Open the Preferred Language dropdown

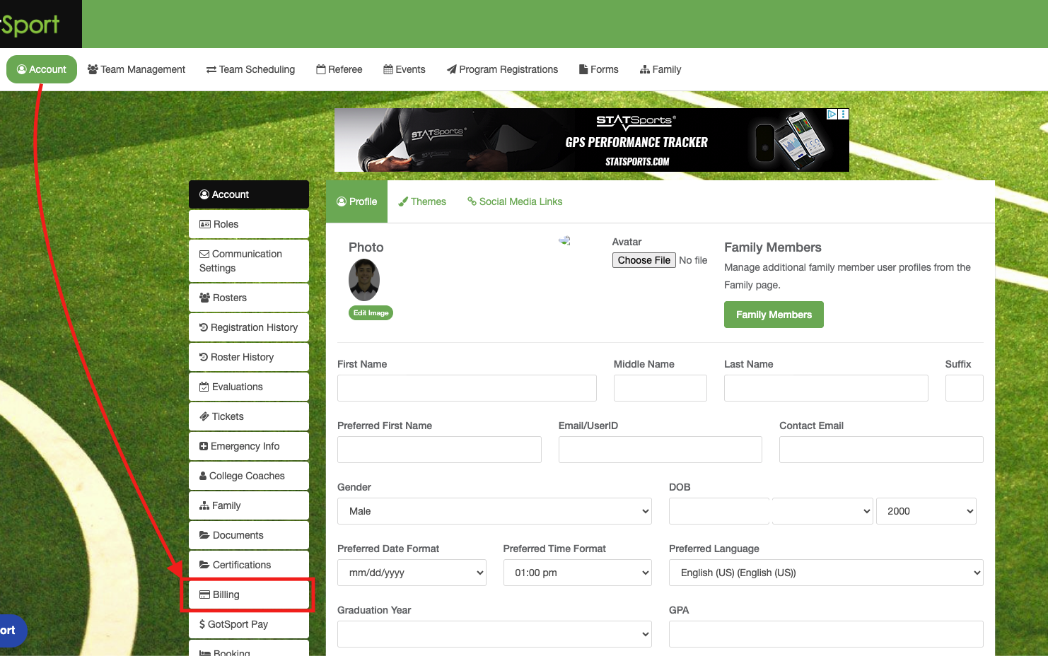pyautogui.click(x=826, y=573)
